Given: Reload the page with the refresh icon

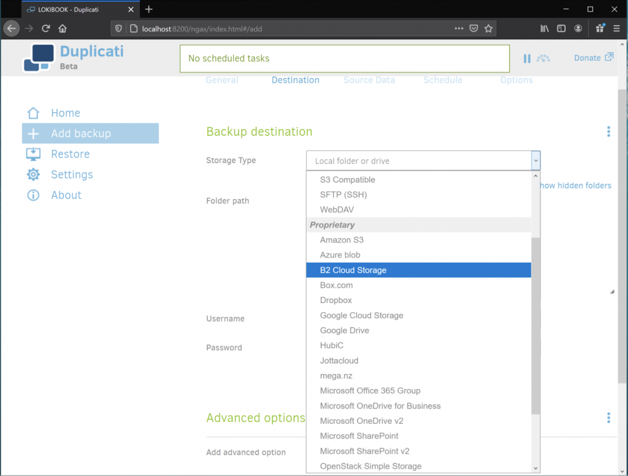Looking at the screenshot, I should pyautogui.click(x=45, y=28).
